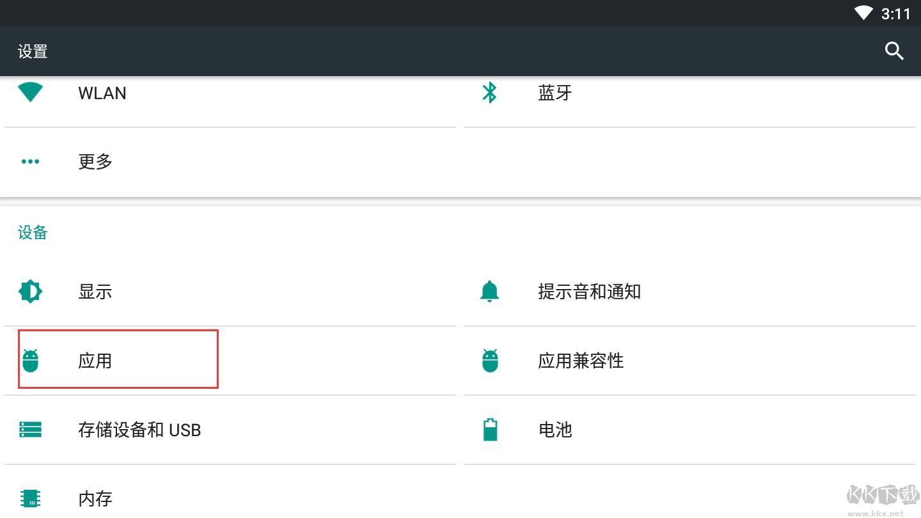Tap the search magnifier icon
This screenshot has width=921, height=518.
(893, 51)
